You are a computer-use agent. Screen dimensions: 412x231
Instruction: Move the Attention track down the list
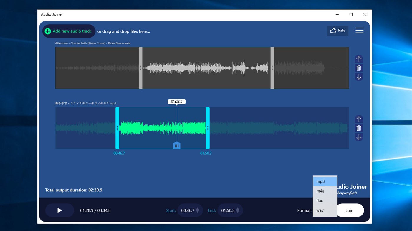pos(359,77)
